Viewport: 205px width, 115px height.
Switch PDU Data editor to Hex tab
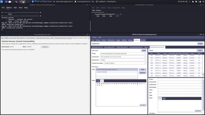coord(102,81)
